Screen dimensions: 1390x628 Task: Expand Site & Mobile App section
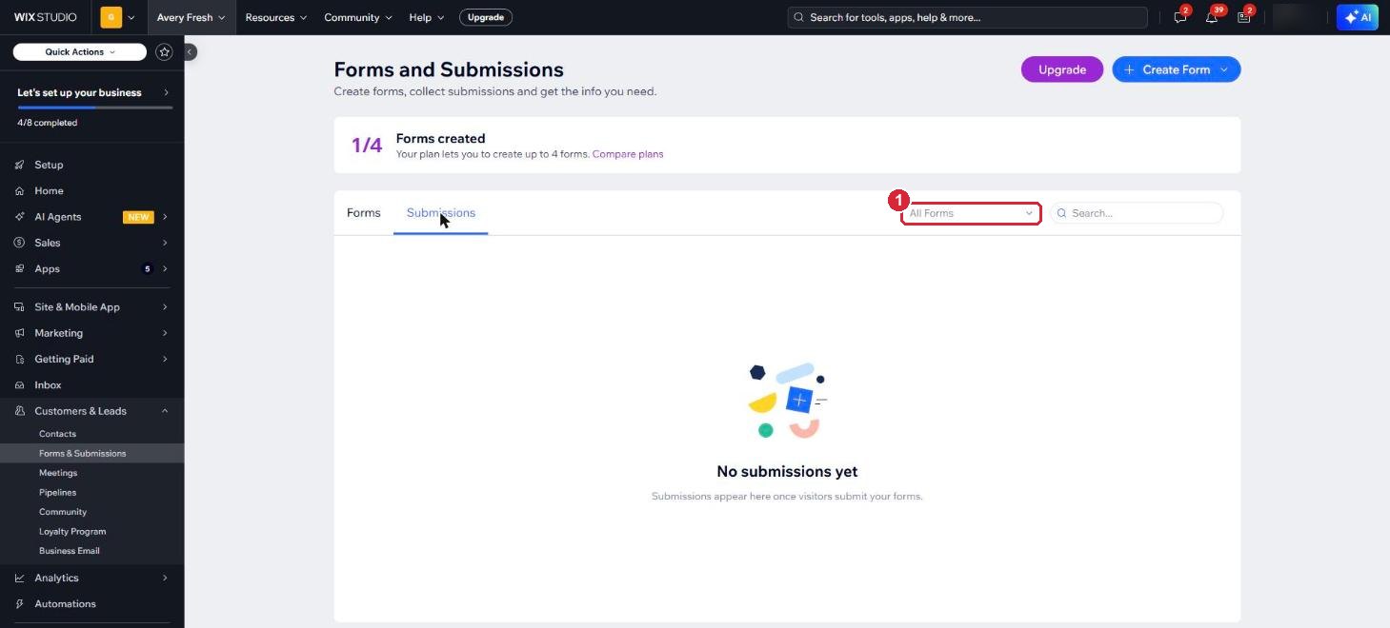[x=91, y=307]
